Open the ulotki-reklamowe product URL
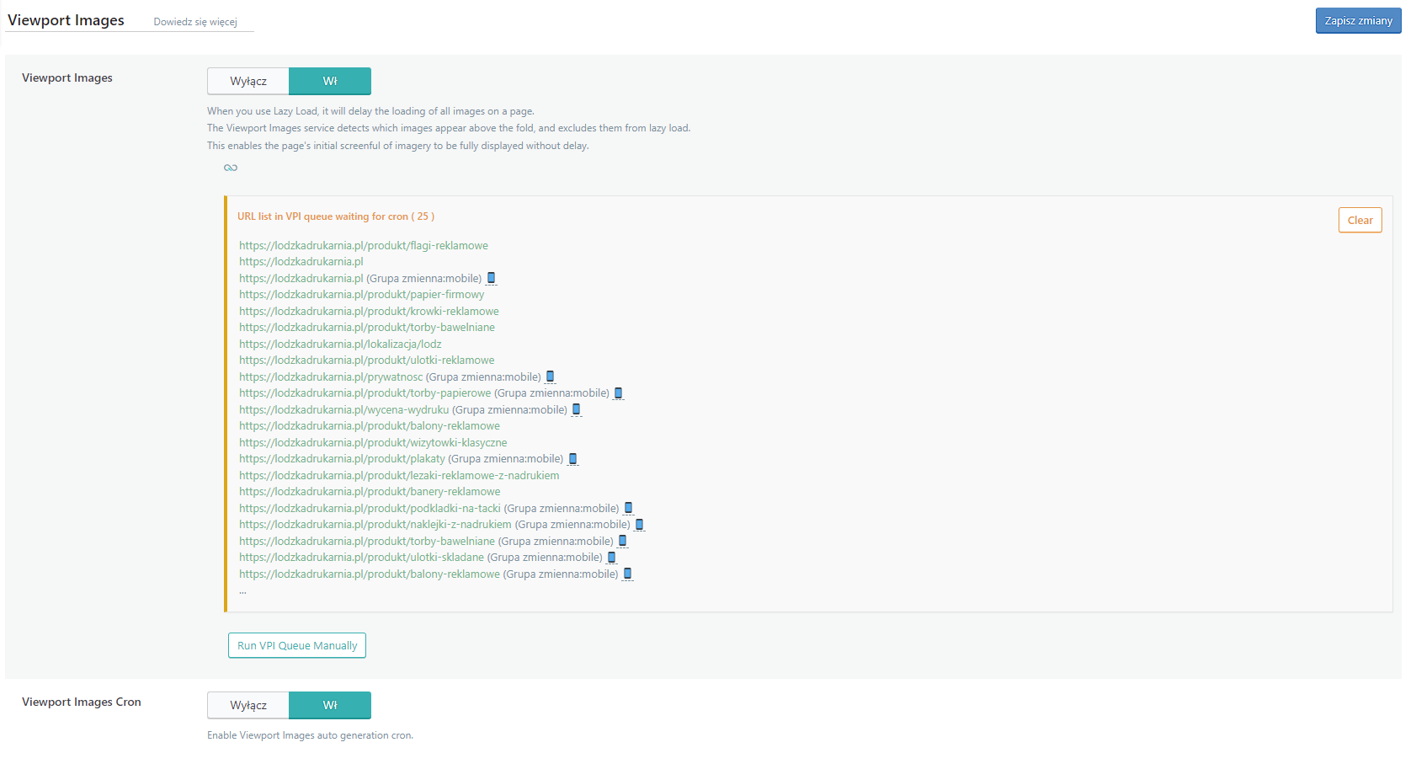The height and width of the screenshot is (769, 1416). click(367, 360)
